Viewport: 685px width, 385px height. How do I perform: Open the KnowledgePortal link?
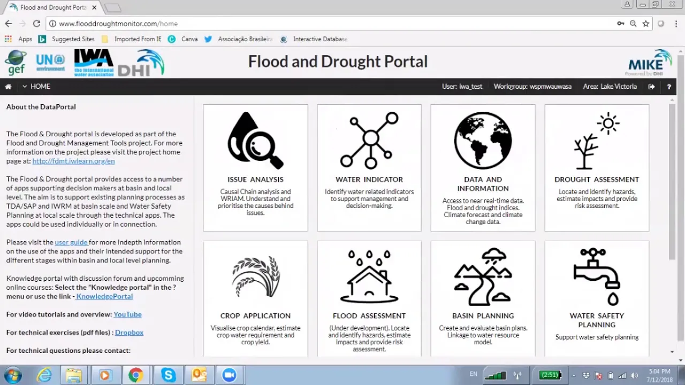tap(104, 296)
